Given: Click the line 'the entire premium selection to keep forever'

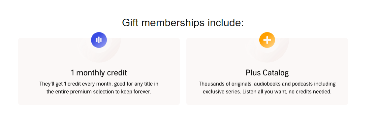Looking at the screenshot, I should 99,91.
